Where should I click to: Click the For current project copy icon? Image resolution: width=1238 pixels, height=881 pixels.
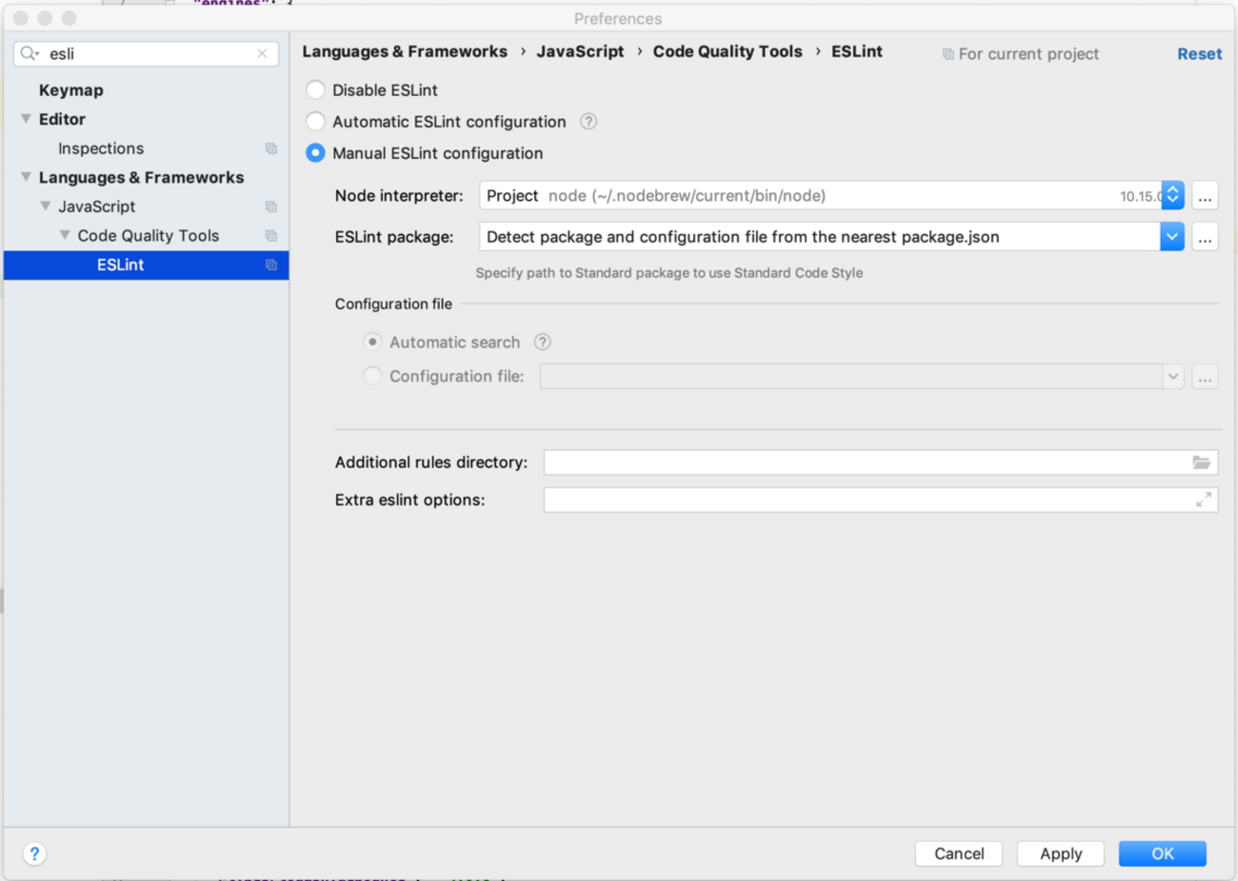(x=948, y=54)
